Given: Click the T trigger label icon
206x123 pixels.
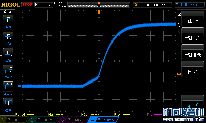Looking at the screenshot, I should click(x=177, y=5).
